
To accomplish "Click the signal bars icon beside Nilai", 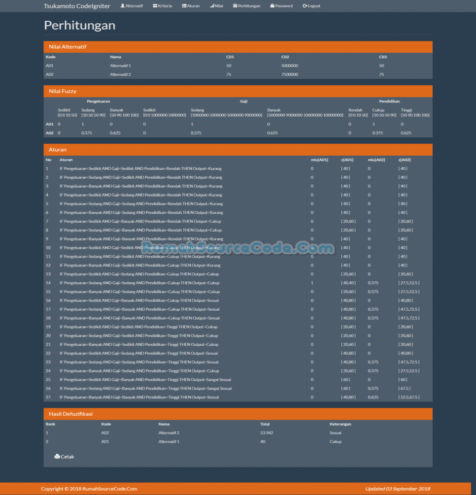I will pos(212,6).
